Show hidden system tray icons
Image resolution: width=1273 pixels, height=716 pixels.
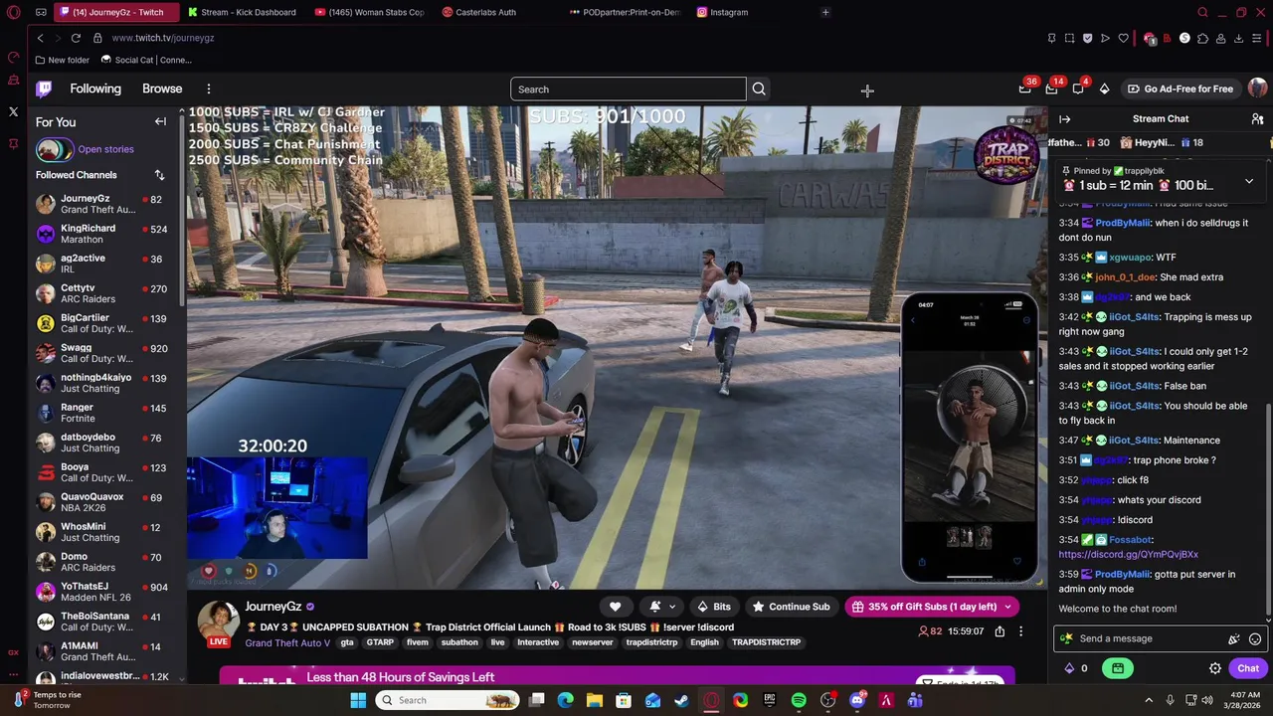click(x=1149, y=700)
